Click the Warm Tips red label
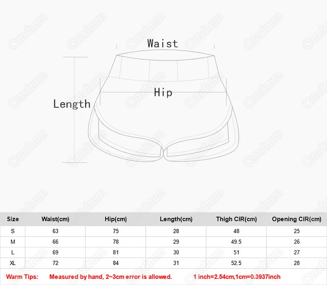Screen dimensions: 327x285 click(x=22, y=277)
